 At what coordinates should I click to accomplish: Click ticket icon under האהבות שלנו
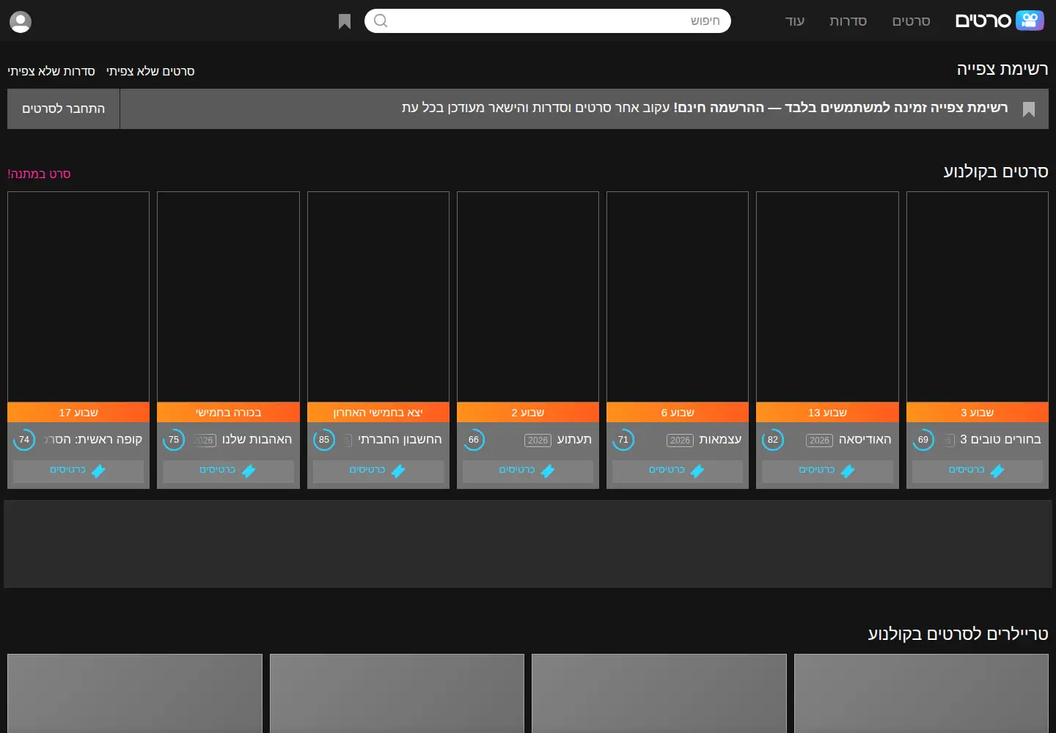tap(249, 471)
